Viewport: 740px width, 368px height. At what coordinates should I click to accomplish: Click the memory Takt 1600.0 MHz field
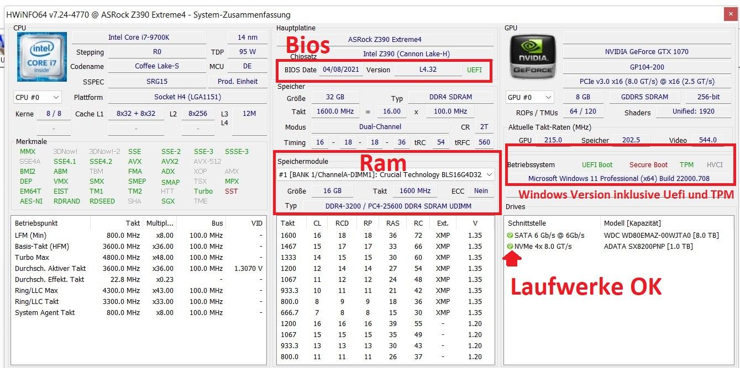(x=335, y=111)
